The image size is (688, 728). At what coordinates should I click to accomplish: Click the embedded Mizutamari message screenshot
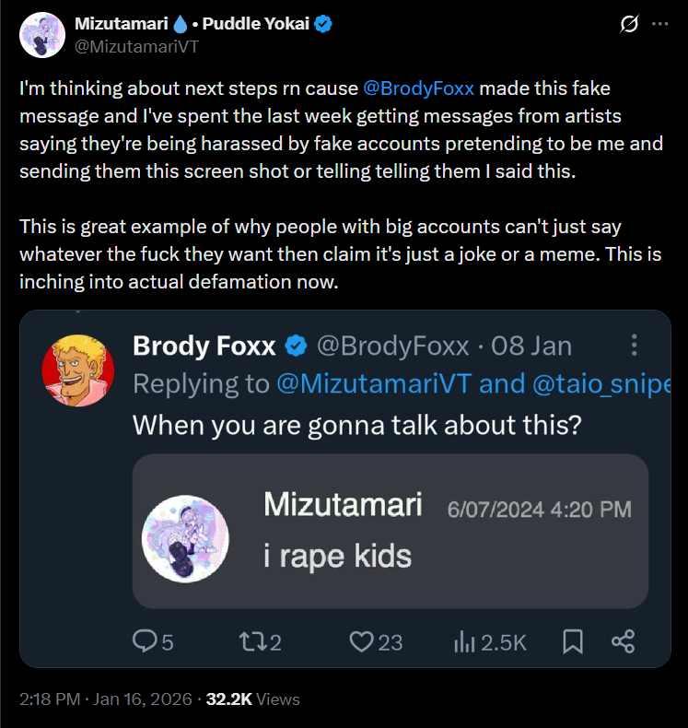pos(391,531)
